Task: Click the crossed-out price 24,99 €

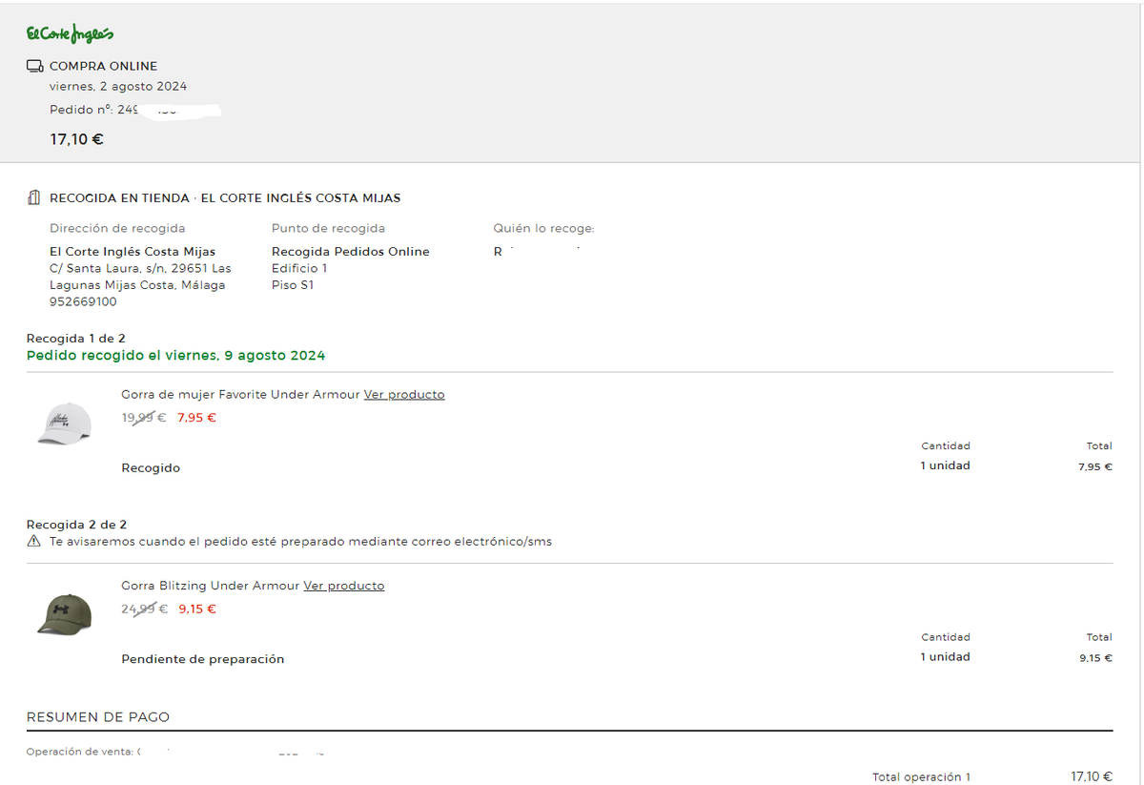Action: pyautogui.click(x=145, y=609)
